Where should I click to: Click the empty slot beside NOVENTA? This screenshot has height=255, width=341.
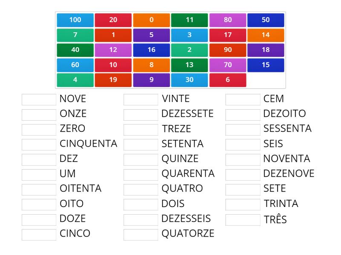pos(242,159)
